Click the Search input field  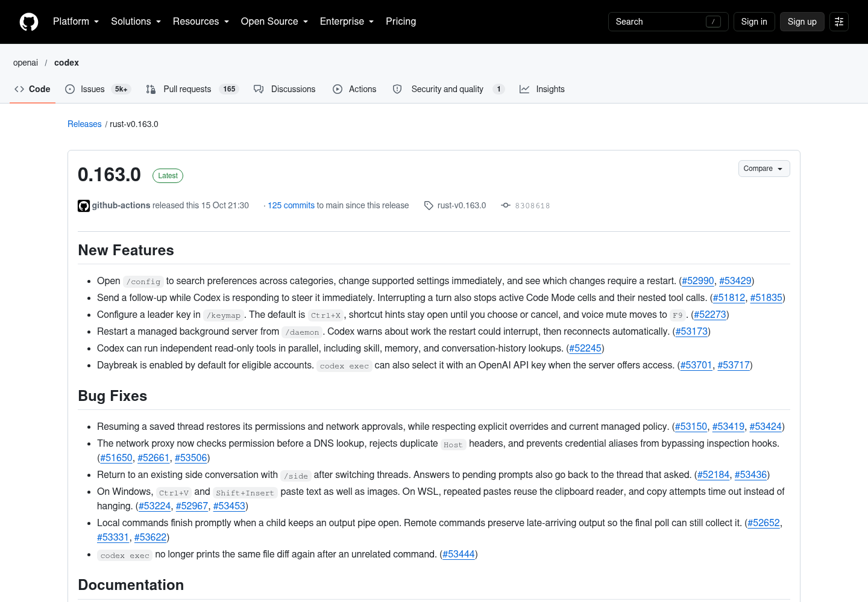coord(668,22)
